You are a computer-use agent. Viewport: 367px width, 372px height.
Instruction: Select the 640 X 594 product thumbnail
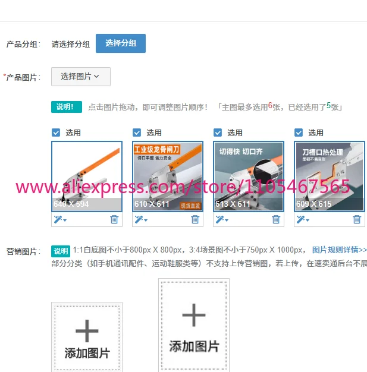[87, 176]
